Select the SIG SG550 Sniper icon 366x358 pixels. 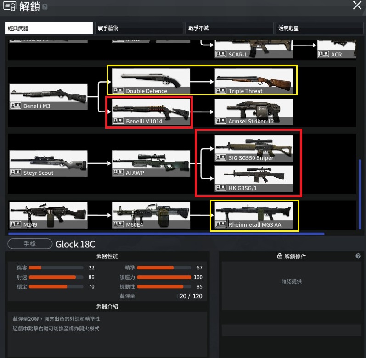pos(253,148)
